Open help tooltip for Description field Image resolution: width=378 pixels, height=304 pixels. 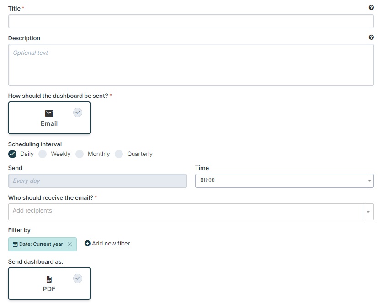[371, 37]
